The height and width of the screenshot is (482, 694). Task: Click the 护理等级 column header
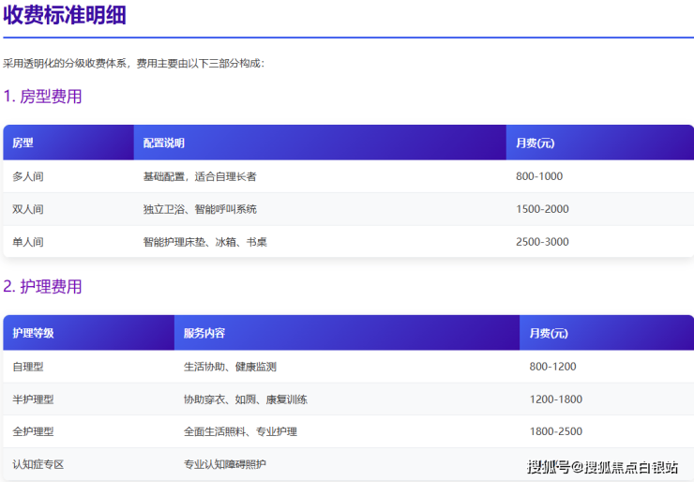[x=33, y=333]
